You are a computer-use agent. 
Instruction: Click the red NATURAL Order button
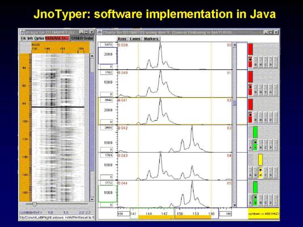click(57, 38)
